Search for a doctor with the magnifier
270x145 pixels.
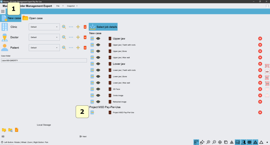(64, 37)
